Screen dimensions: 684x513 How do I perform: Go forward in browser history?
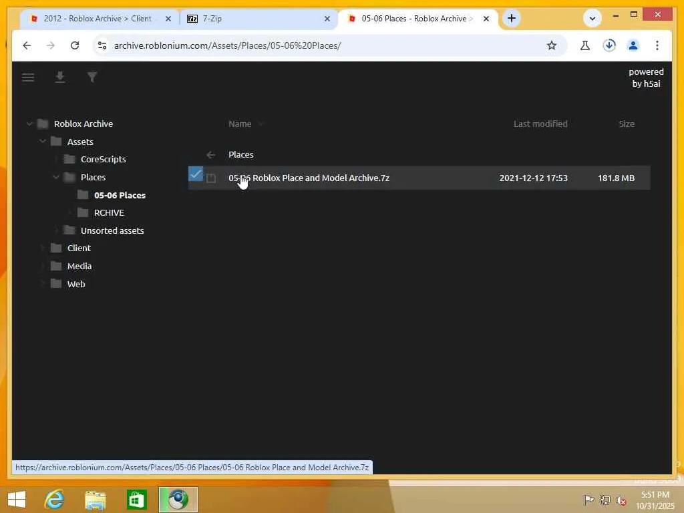pos(51,45)
